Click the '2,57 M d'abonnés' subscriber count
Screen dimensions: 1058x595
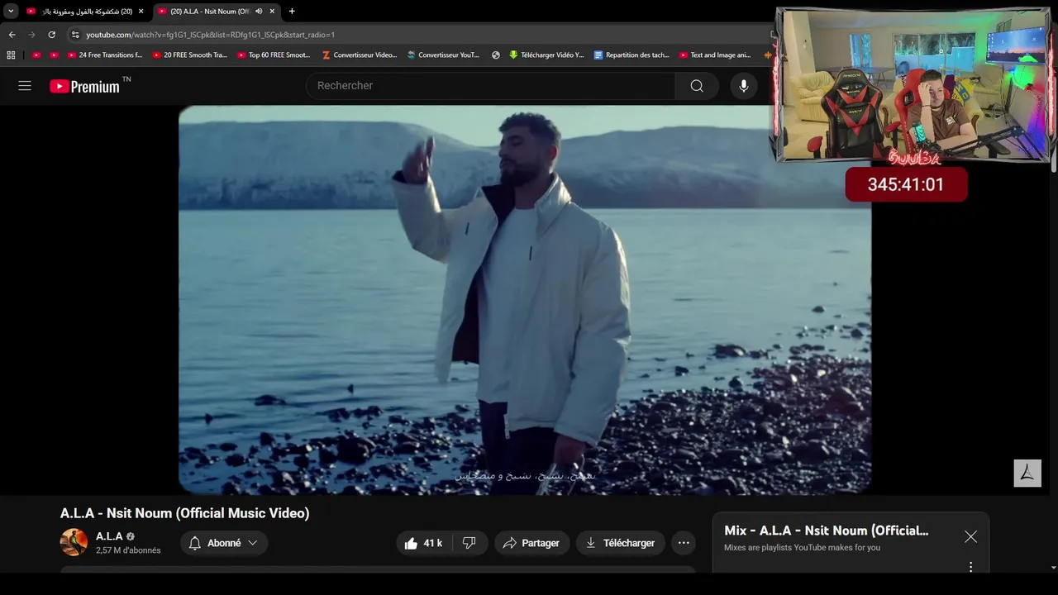tap(128, 550)
